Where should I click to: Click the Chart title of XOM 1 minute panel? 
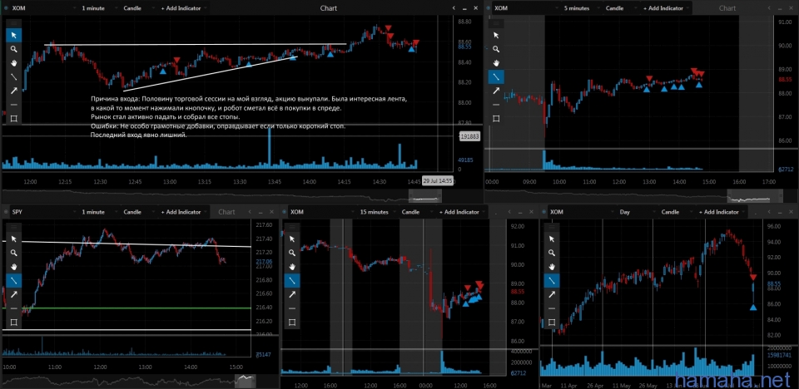(x=329, y=8)
